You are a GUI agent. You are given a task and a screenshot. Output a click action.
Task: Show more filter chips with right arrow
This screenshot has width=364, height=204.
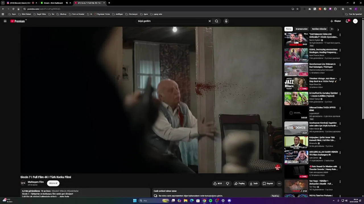click(x=338, y=30)
